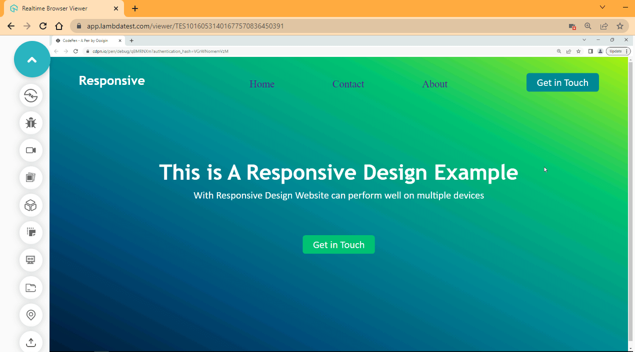
Task: Collapse the sidebar with the teal up arrow
Action: click(x=31, y=59)
